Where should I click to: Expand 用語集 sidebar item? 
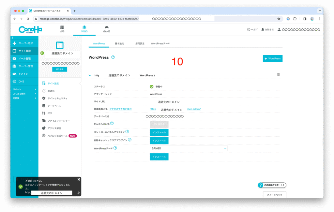(x=24, y=98)
